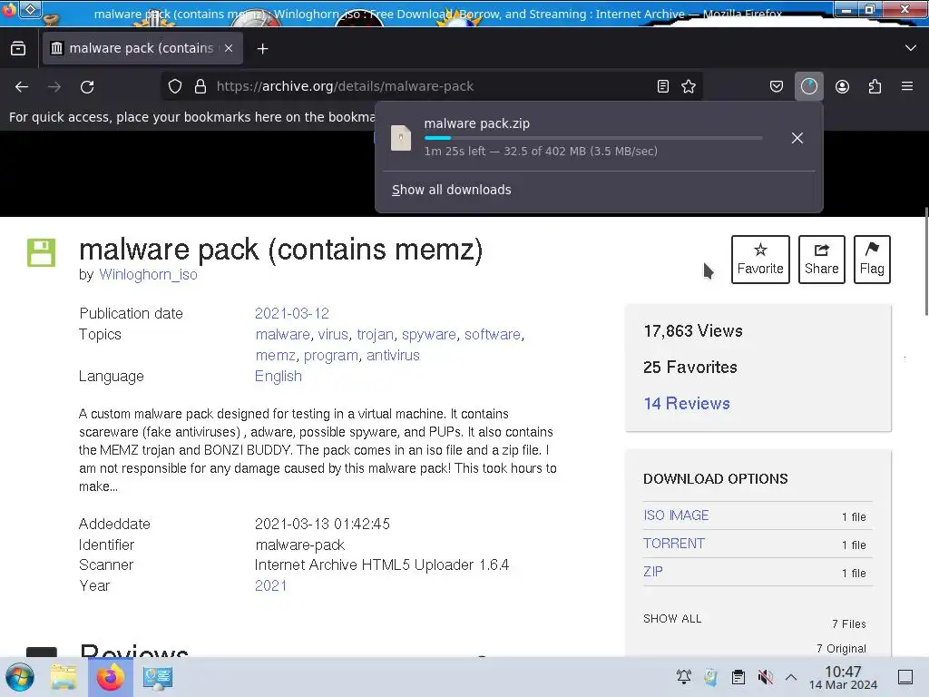Toggle the downloads progress toolbar button
The height and width of the screenshot is (697, 929).
click(808, 86)
